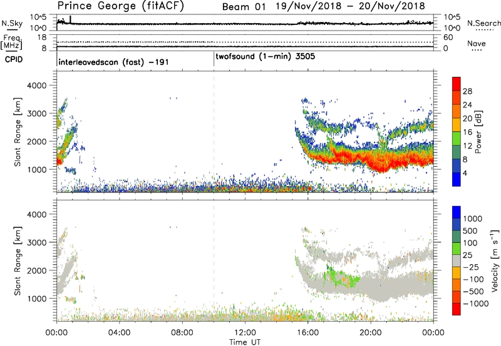Click the 'CPID' row label
The width and height of the screenshot is (501, 346).
tap(14, 59)
